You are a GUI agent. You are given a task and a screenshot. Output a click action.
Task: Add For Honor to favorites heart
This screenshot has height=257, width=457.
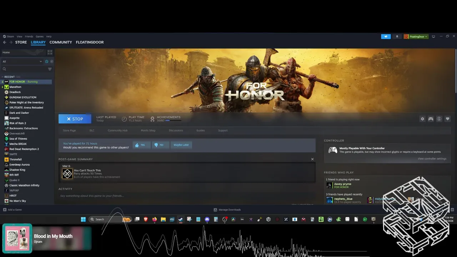pos(448,119)
